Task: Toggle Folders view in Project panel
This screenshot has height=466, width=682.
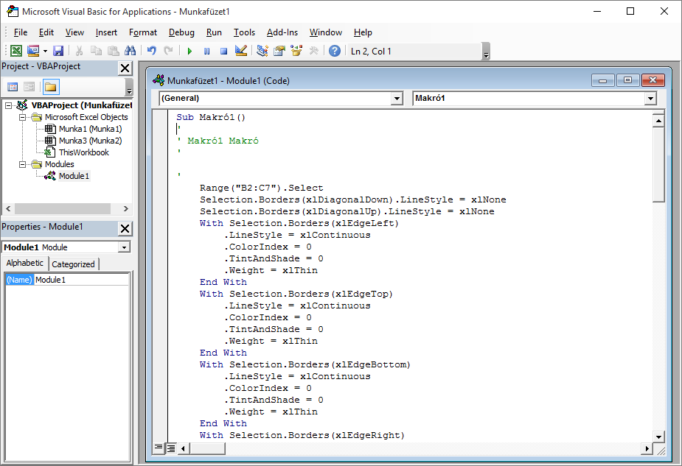Action: [50, 87]
